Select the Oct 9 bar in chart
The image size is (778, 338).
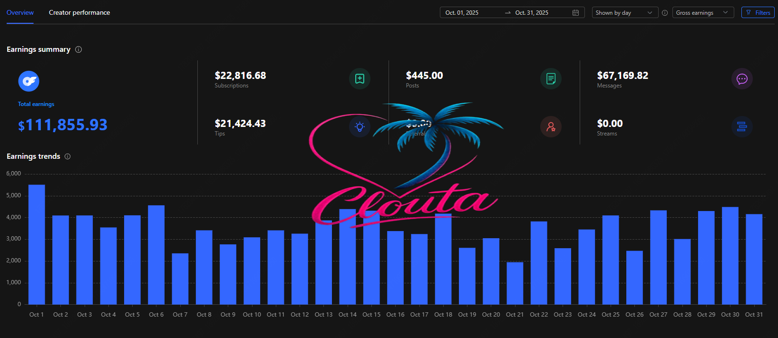click(228, 274)
